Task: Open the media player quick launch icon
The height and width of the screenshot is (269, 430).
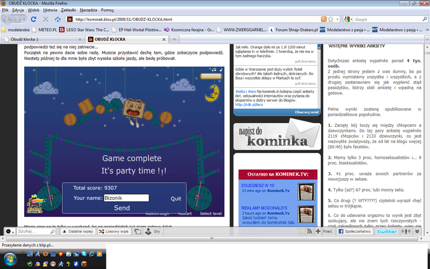Action: pyautogui.click(x=99, y=254)
